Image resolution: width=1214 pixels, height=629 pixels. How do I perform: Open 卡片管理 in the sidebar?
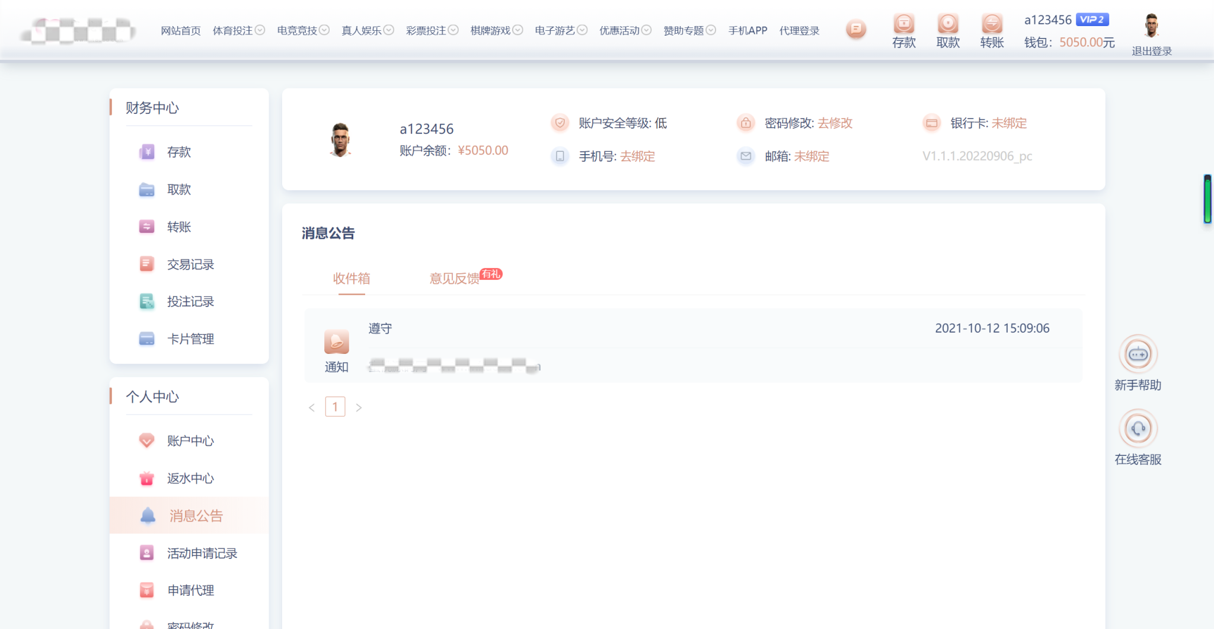click(190, 339)
